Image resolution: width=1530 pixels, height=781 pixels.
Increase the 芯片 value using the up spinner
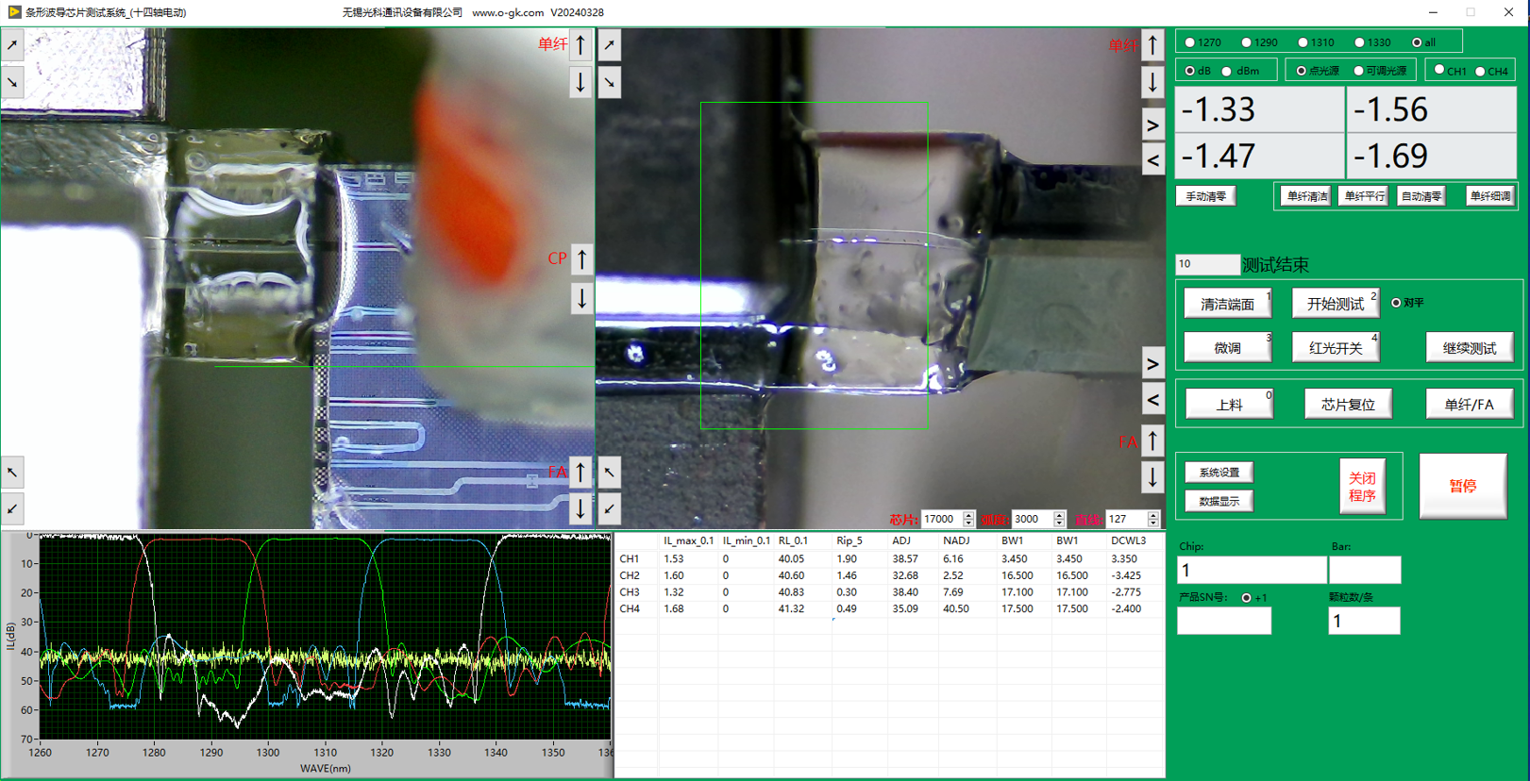click(968, 515)
